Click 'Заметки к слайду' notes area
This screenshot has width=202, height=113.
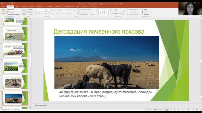tap(41, 105)
